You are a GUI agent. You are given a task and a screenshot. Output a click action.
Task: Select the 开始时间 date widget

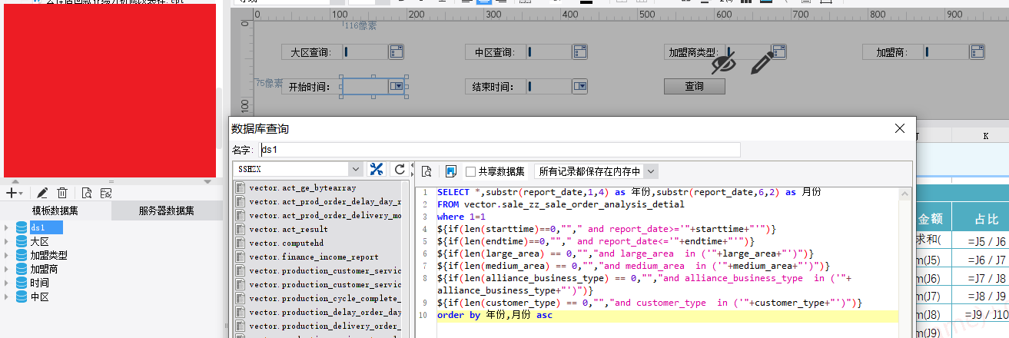[373, 87]
